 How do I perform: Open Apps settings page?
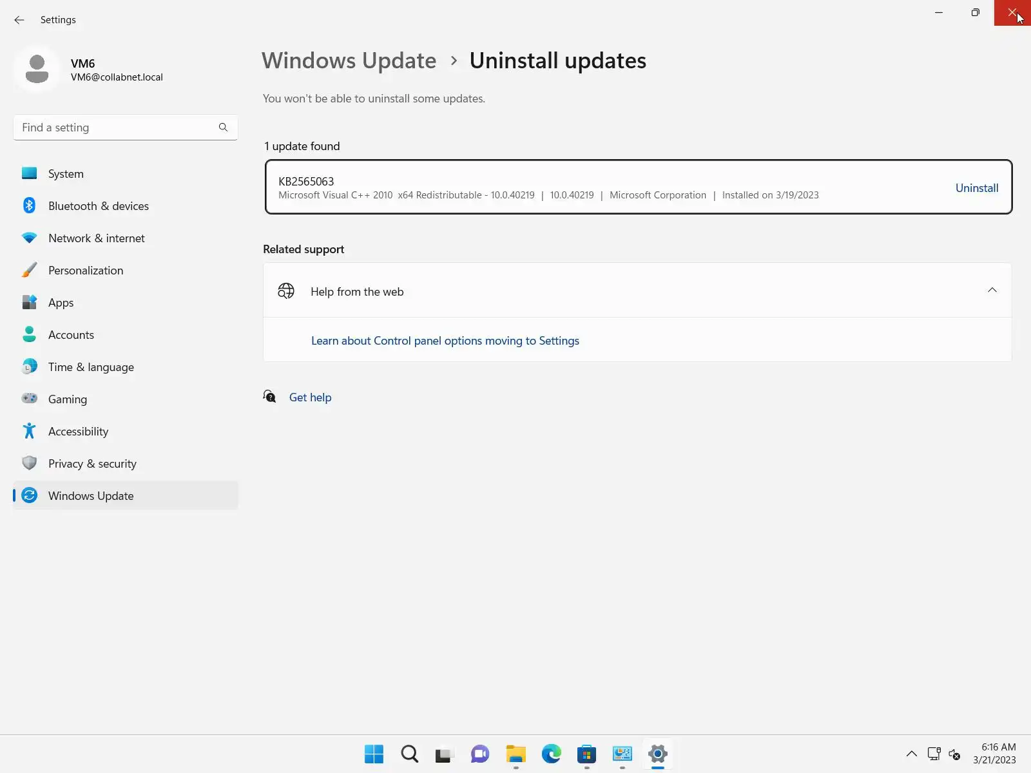(x=126, y=302)
